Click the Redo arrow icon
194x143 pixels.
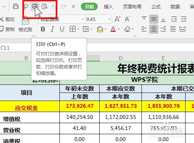(63, 6)
